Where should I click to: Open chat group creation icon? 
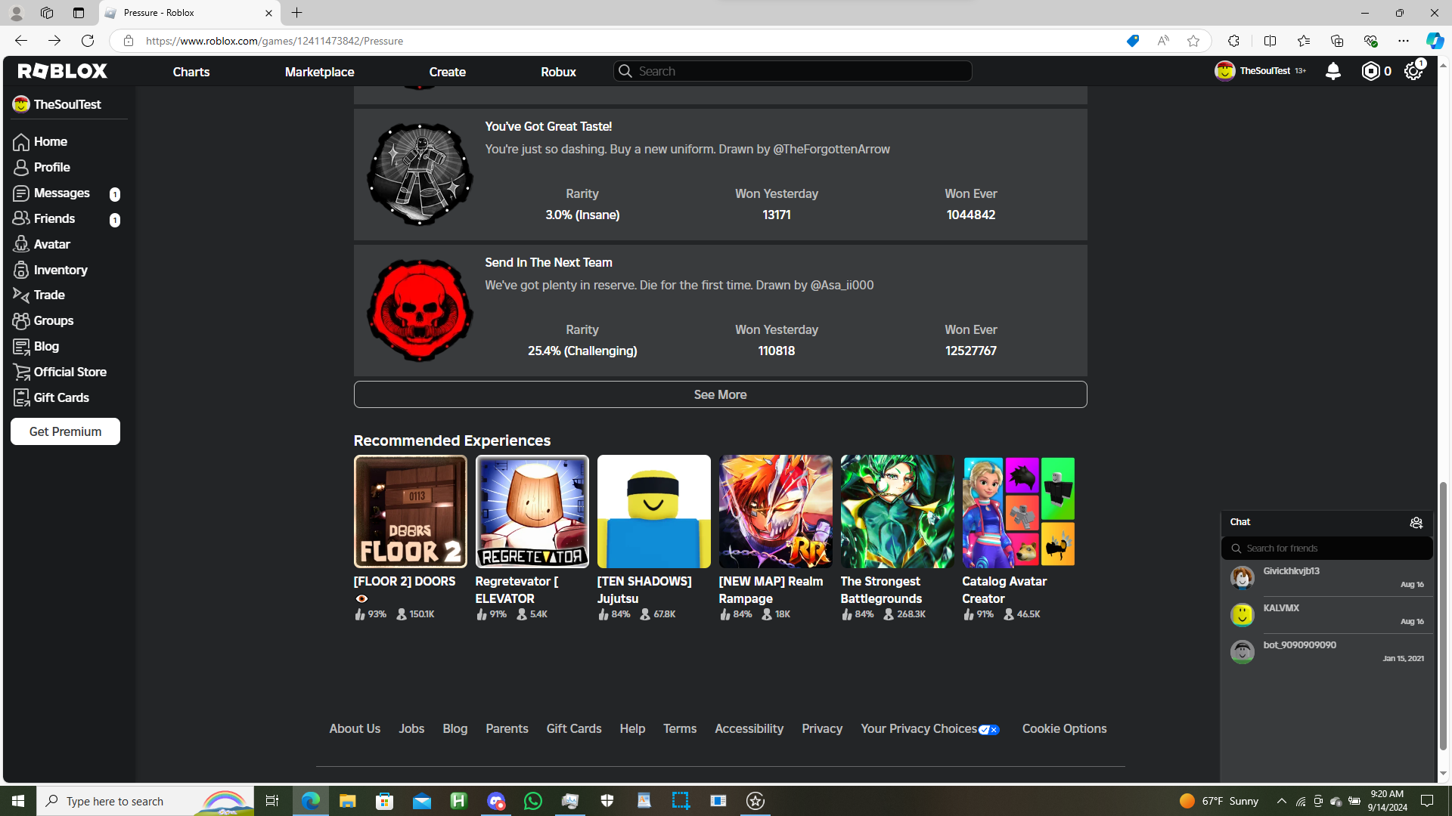click(x=1416, y=523)
